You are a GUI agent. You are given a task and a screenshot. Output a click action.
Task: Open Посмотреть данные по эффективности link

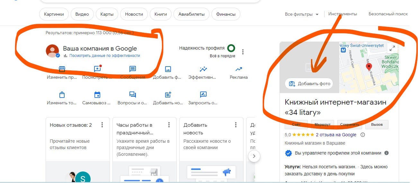point(105,56)
